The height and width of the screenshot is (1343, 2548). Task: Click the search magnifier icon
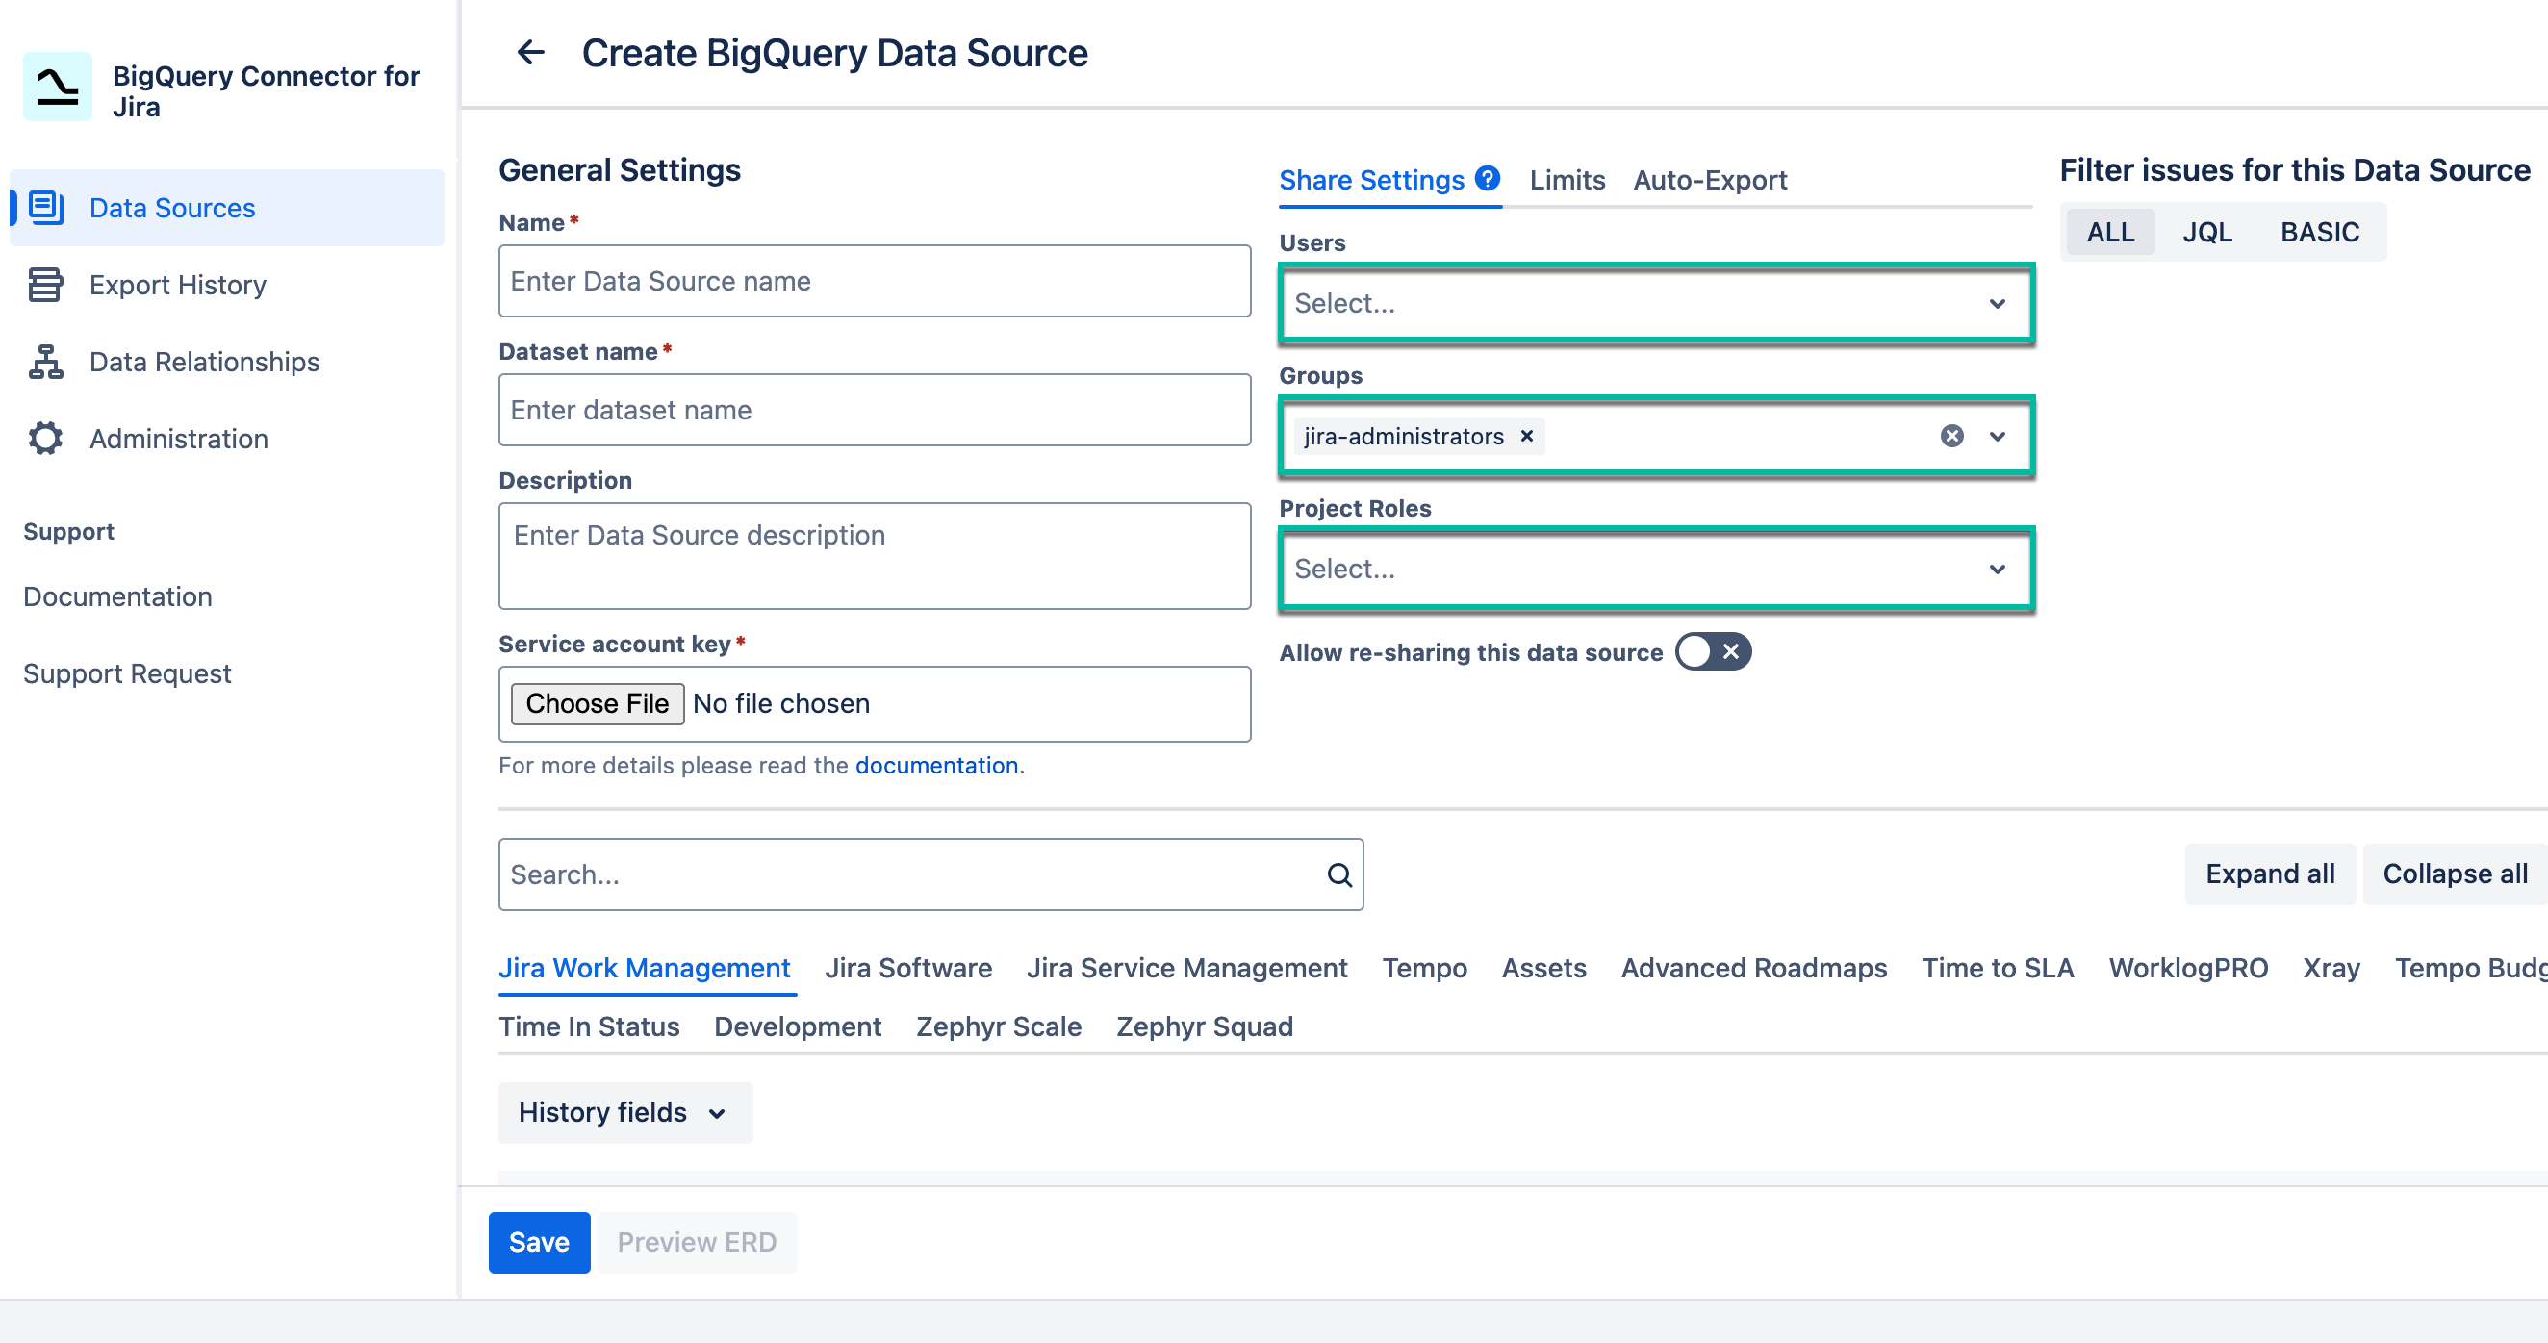(1340, 874)
